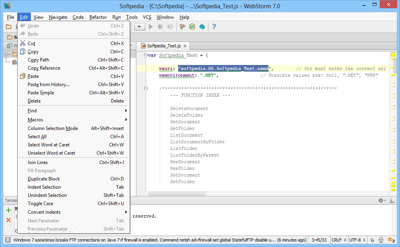
Task: Open the run configuration dropdown
Action: (x=139, y=27)
